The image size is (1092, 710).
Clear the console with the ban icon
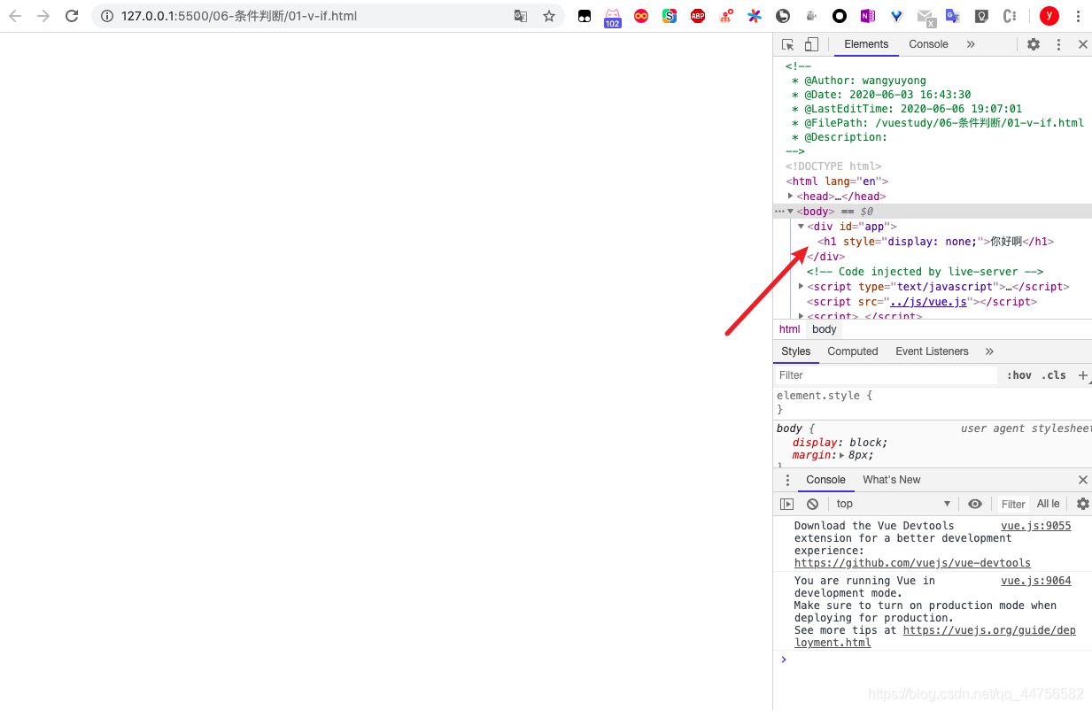(812, 504)
